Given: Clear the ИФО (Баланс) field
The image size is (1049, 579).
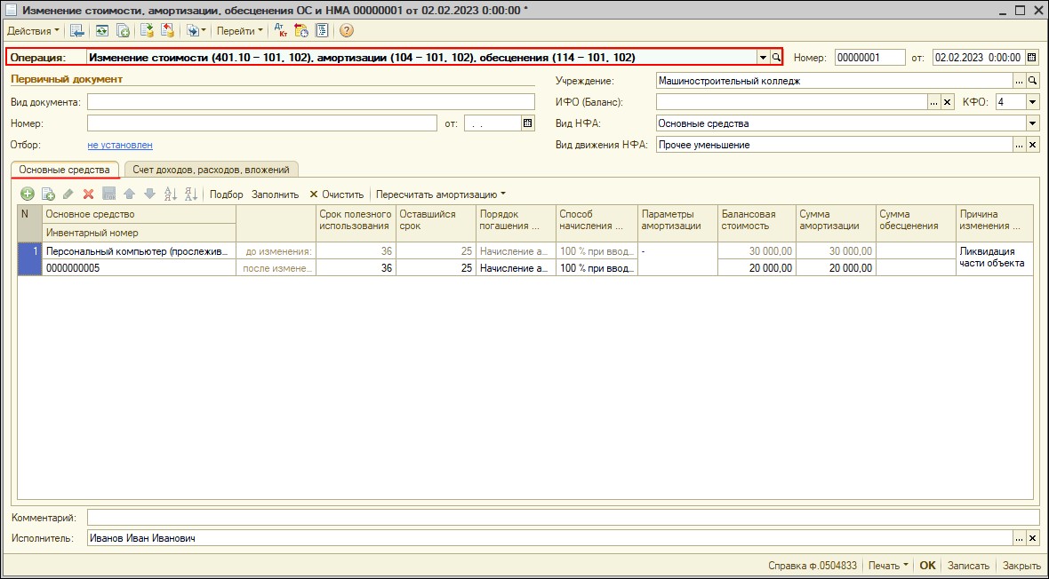Looking at the screenshot, I should tap(947, 102).
